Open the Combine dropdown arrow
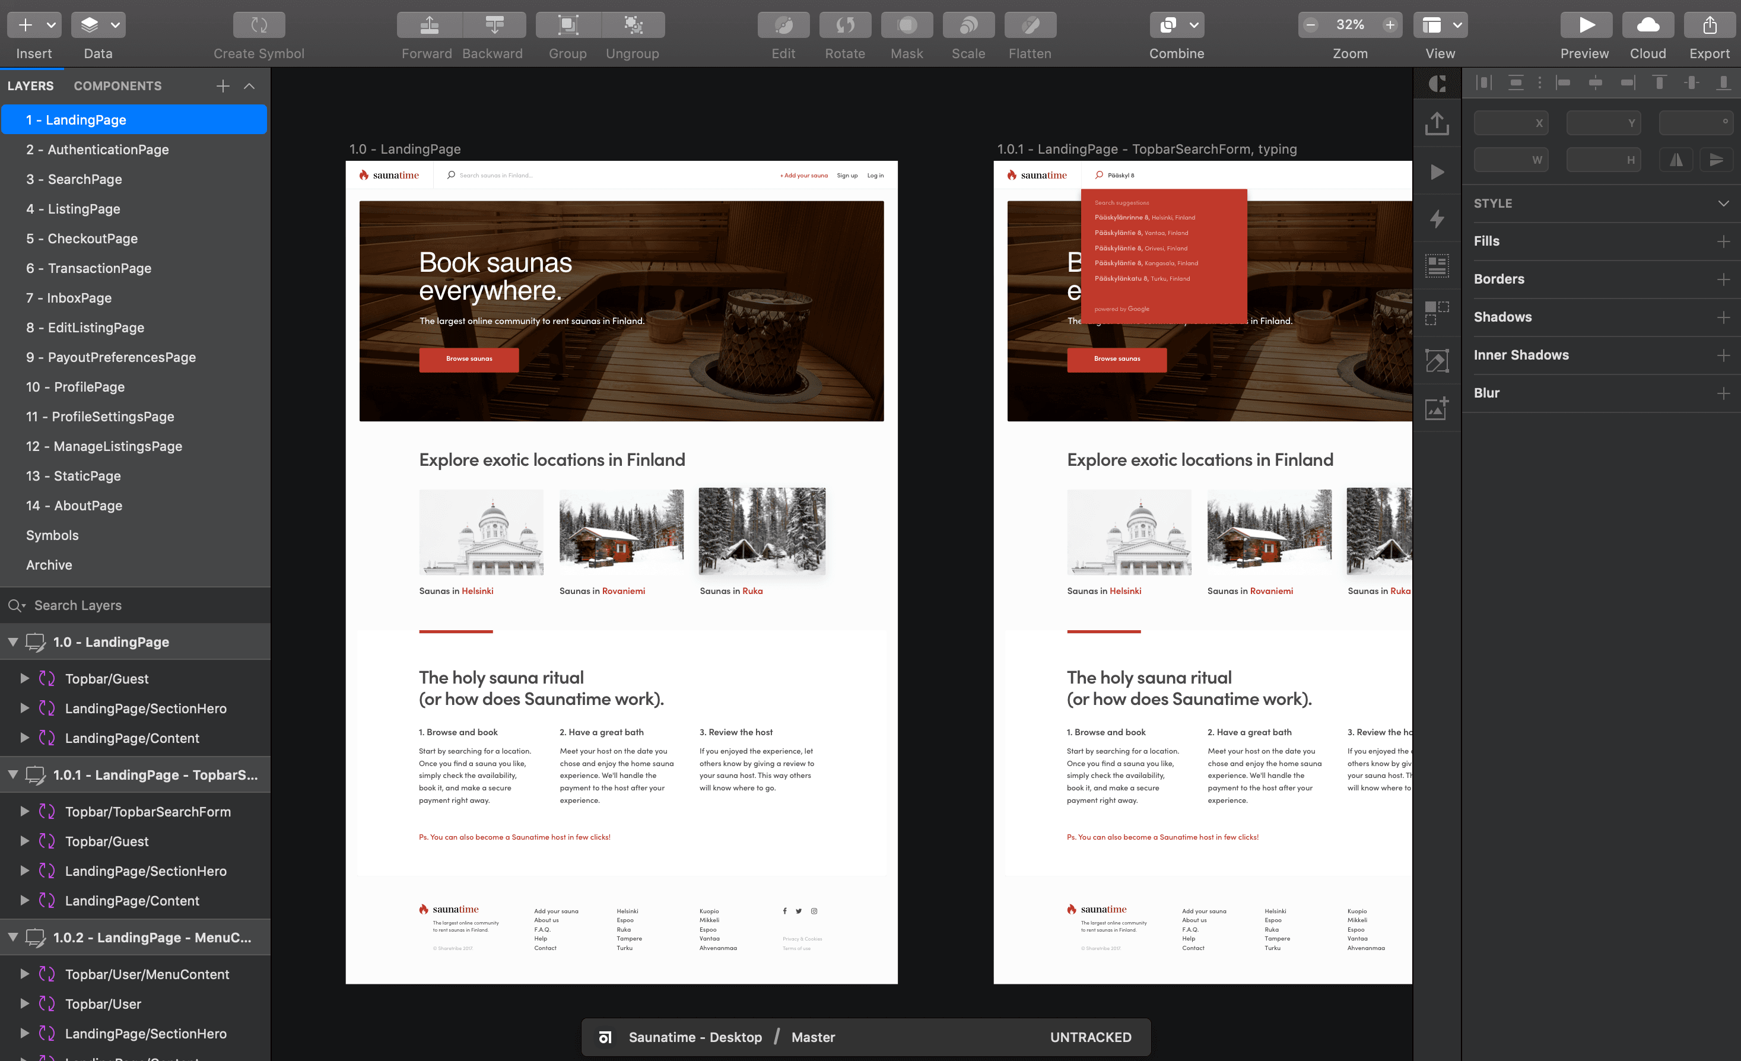Image resolution: width=1741 pixels, height=1061 pixels. (x=1193, y=26)
